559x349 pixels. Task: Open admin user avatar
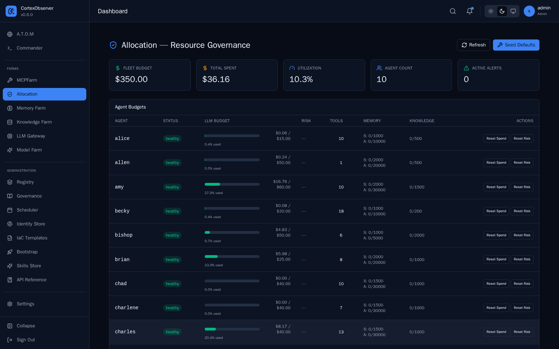[529, 11]
